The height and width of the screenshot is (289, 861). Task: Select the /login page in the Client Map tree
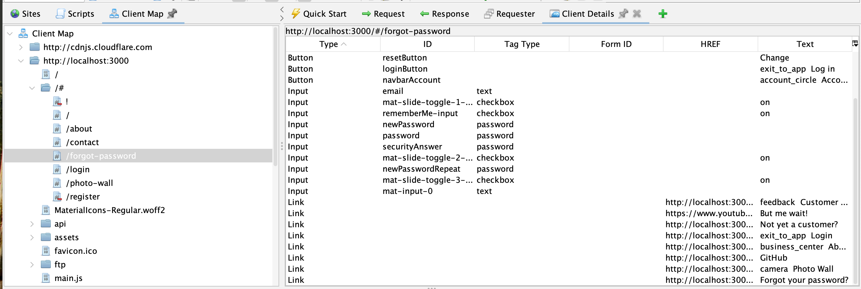(x=78, y=169)
